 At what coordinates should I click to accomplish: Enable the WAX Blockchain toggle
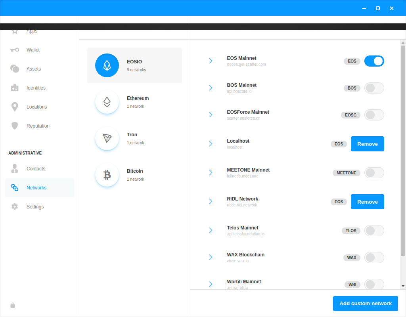(x=374, y=258)
